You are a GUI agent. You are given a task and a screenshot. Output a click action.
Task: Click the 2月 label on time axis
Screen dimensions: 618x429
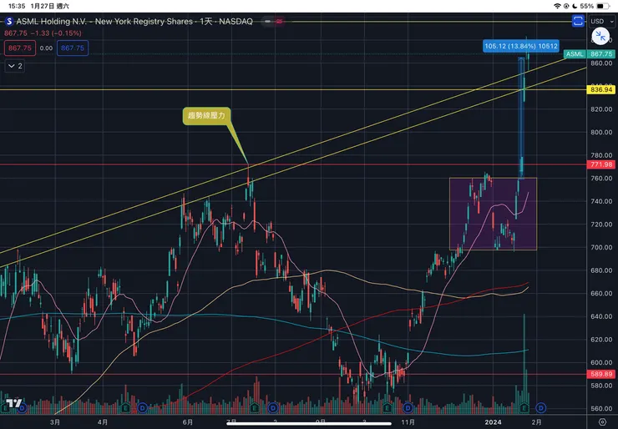coord(536,422)
